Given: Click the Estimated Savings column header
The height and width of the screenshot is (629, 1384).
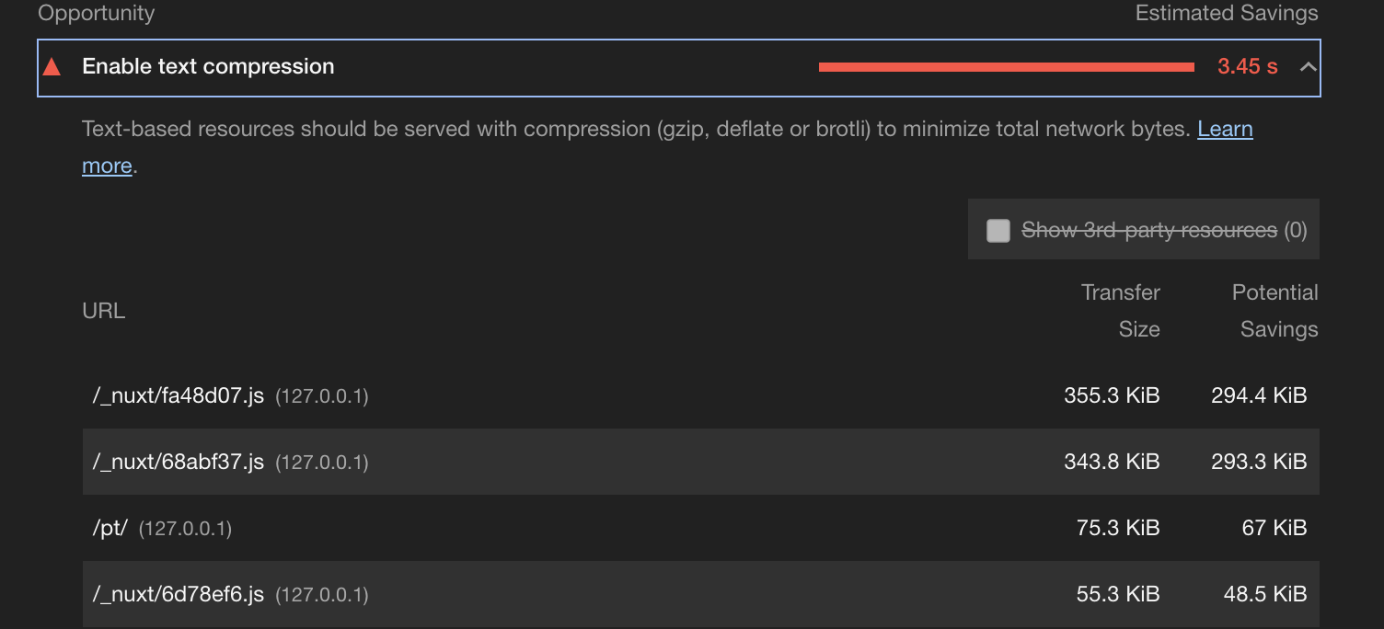Looking at the screenshot, I should [1227, 13].
